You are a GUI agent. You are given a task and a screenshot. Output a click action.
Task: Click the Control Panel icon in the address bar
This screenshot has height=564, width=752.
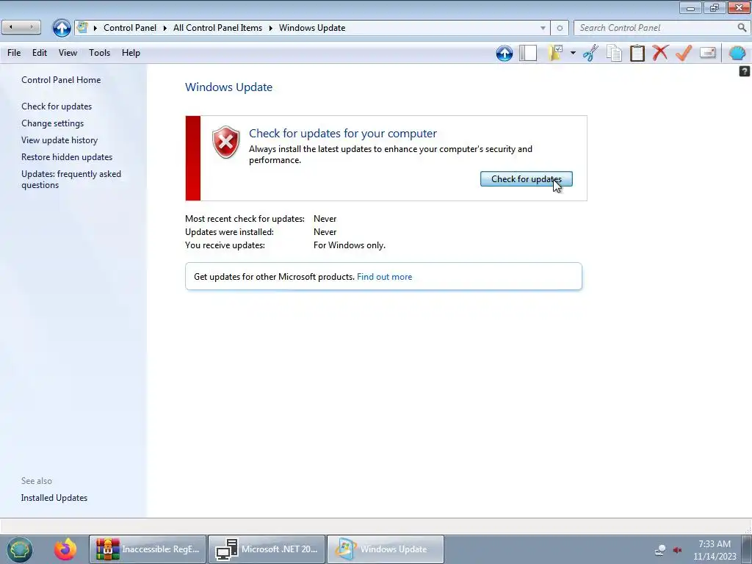pyautogui.click(x=82, y=27)
